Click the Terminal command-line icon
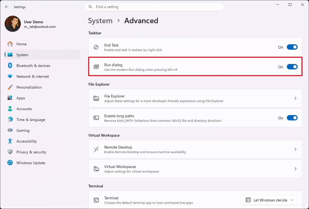This screenshot has height=209, width=309. pos(96,200)
